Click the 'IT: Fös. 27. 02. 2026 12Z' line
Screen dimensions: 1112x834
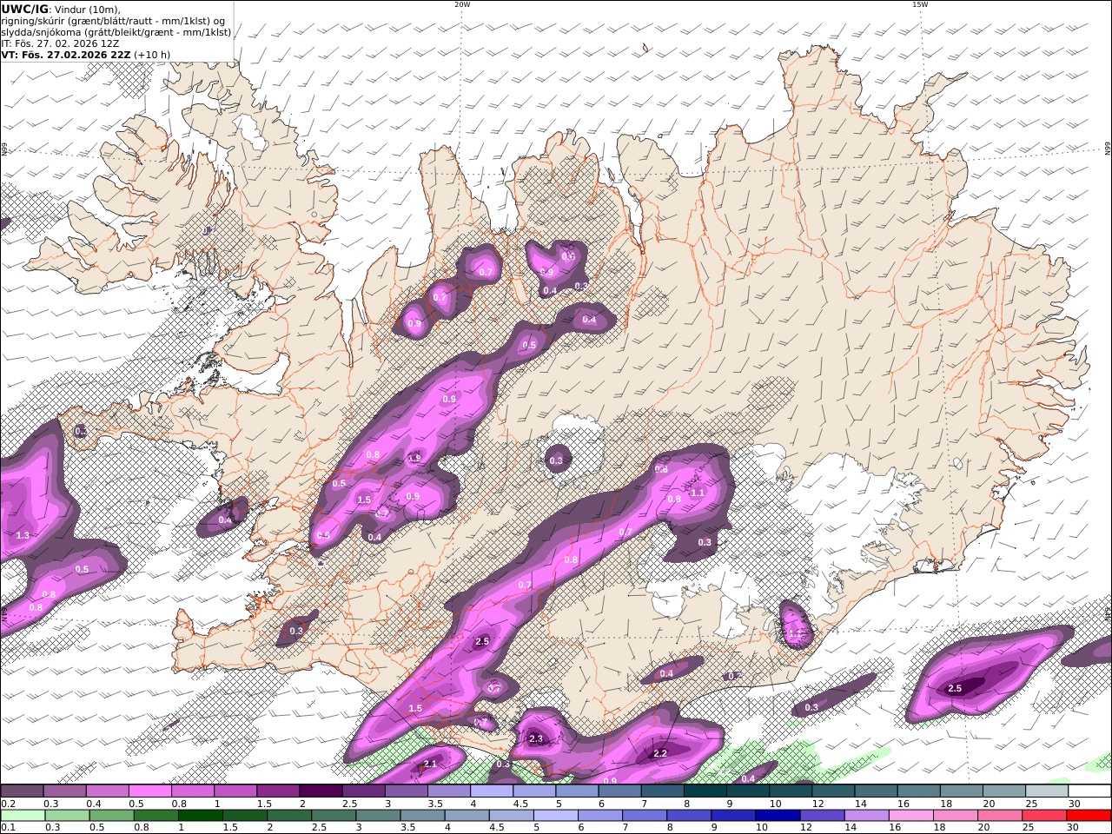tap(60, 43)
